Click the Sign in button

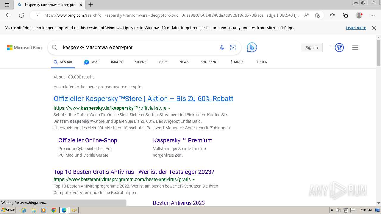(312, 48)
